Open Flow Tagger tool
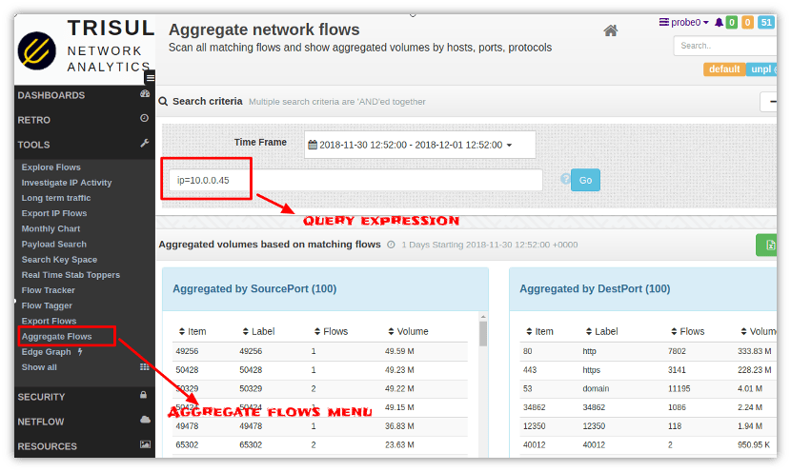This screenshot has width=791, height=472. [x=47, y=305]
